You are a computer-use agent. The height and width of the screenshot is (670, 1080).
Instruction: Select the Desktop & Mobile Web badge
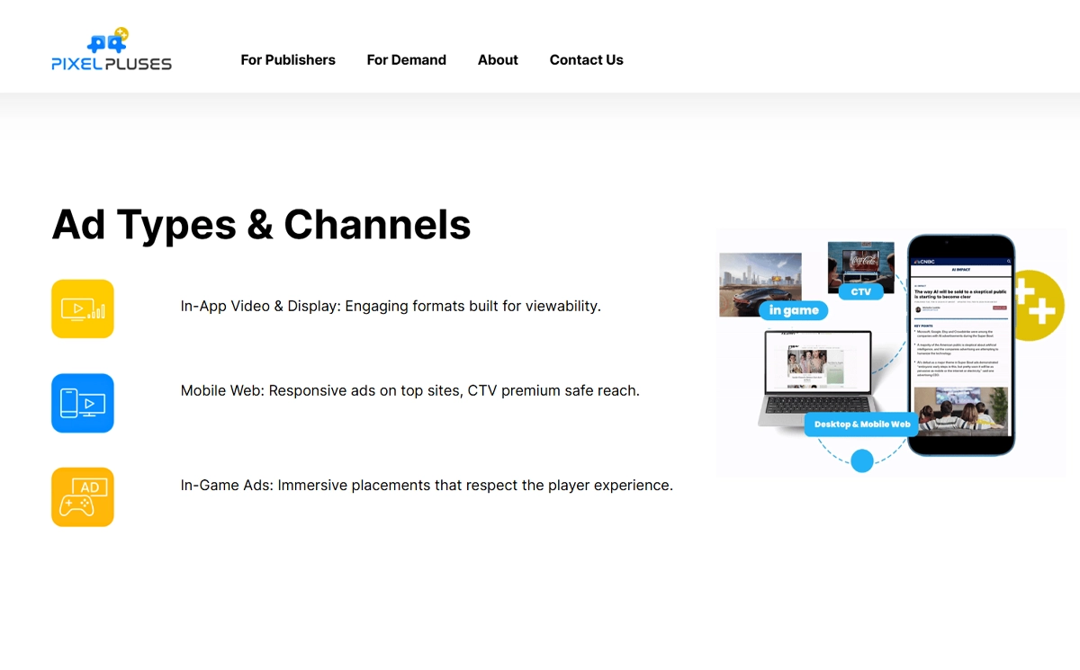pos(861,424)
